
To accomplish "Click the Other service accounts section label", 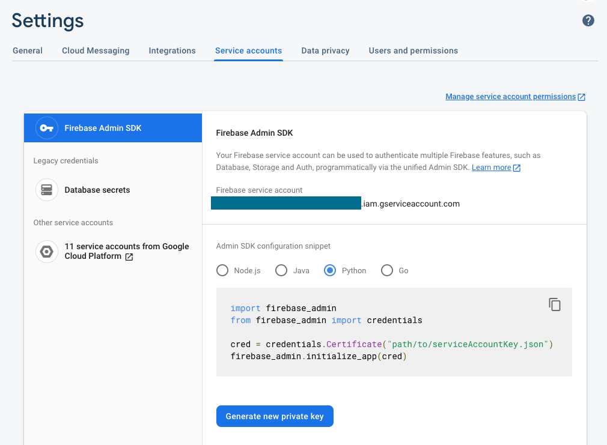I will click(73, 223).
